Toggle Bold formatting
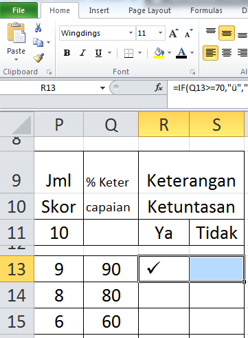The height and width of the screenshot is (338, 248). 67,53
